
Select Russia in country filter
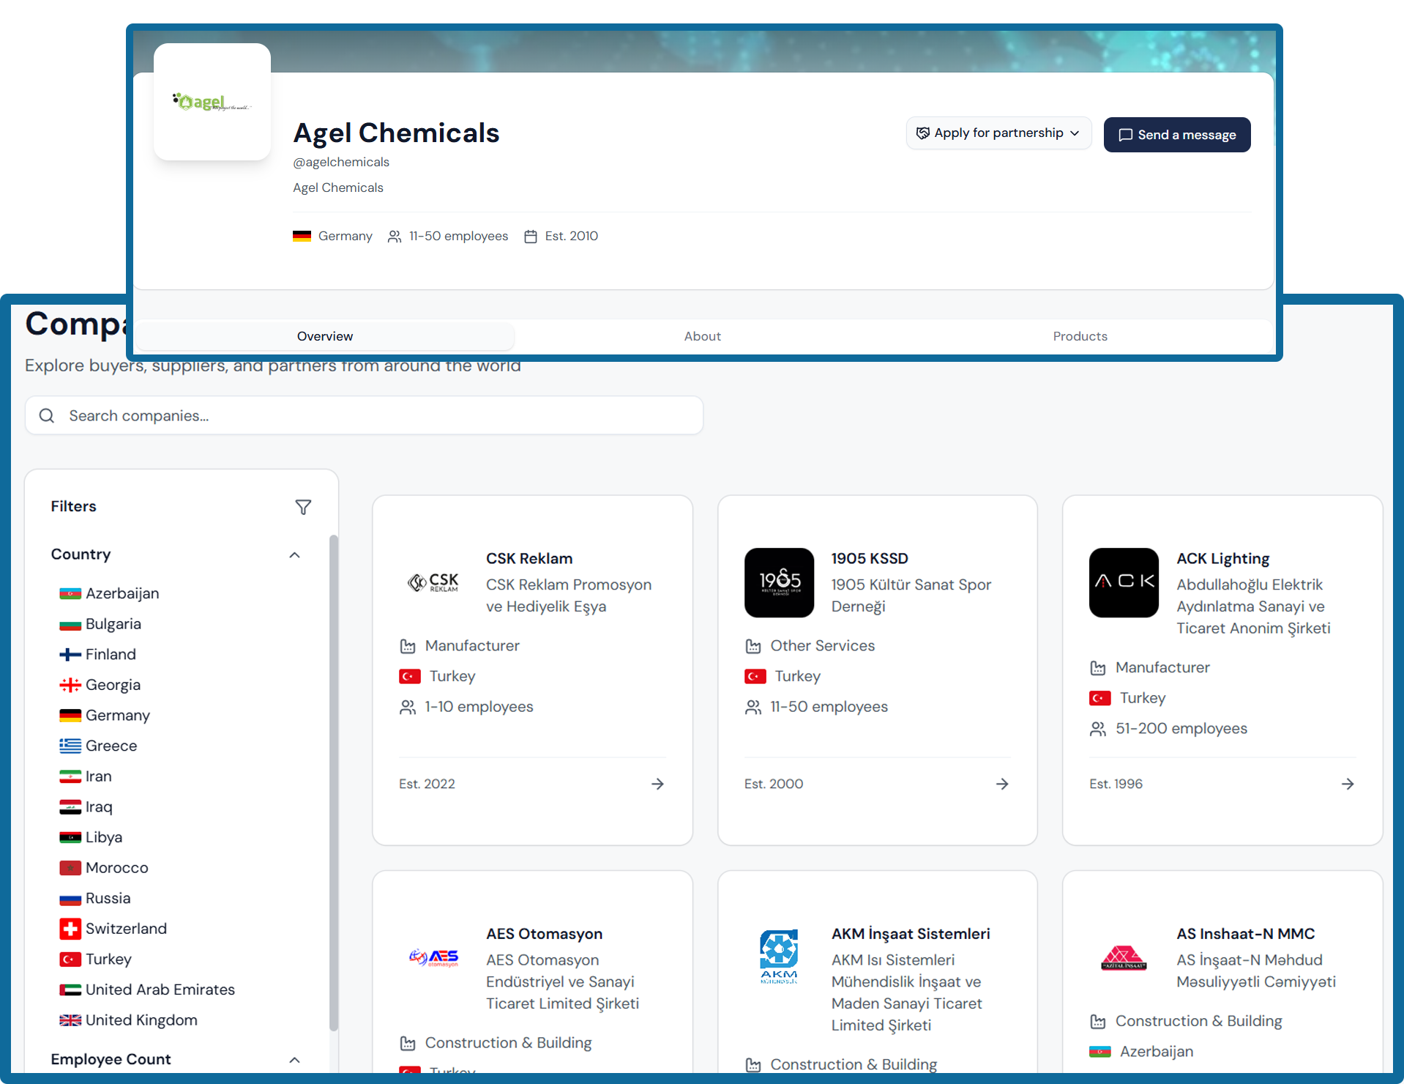click(x=95, y=899)
